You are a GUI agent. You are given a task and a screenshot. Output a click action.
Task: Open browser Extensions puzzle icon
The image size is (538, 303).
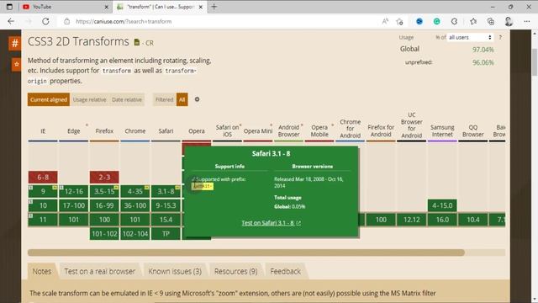454,21
